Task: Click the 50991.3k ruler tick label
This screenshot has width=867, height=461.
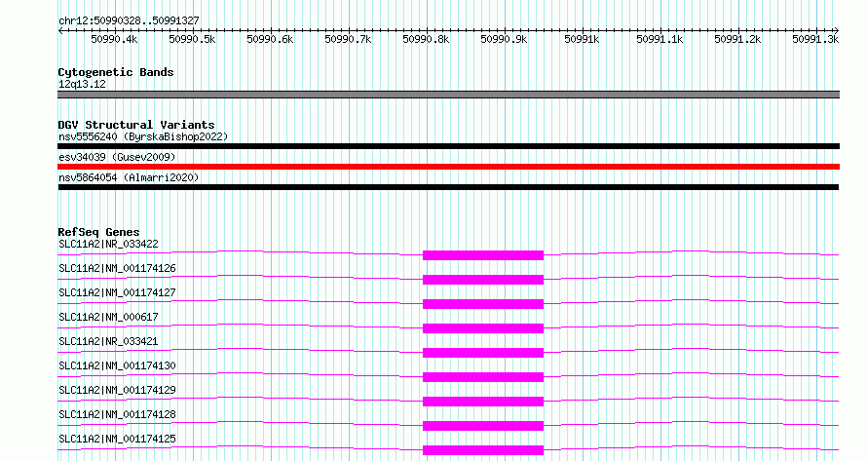Action: point(815,39)
